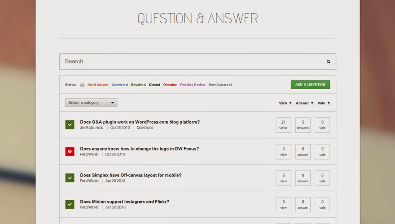Screen dimensions: 395x224
Task: Click the red question mark status icon
Action: pos(70,151)
